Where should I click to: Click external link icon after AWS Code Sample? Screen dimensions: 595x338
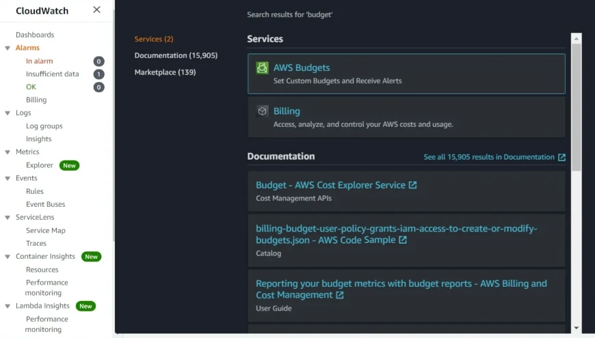click(403, 240)
